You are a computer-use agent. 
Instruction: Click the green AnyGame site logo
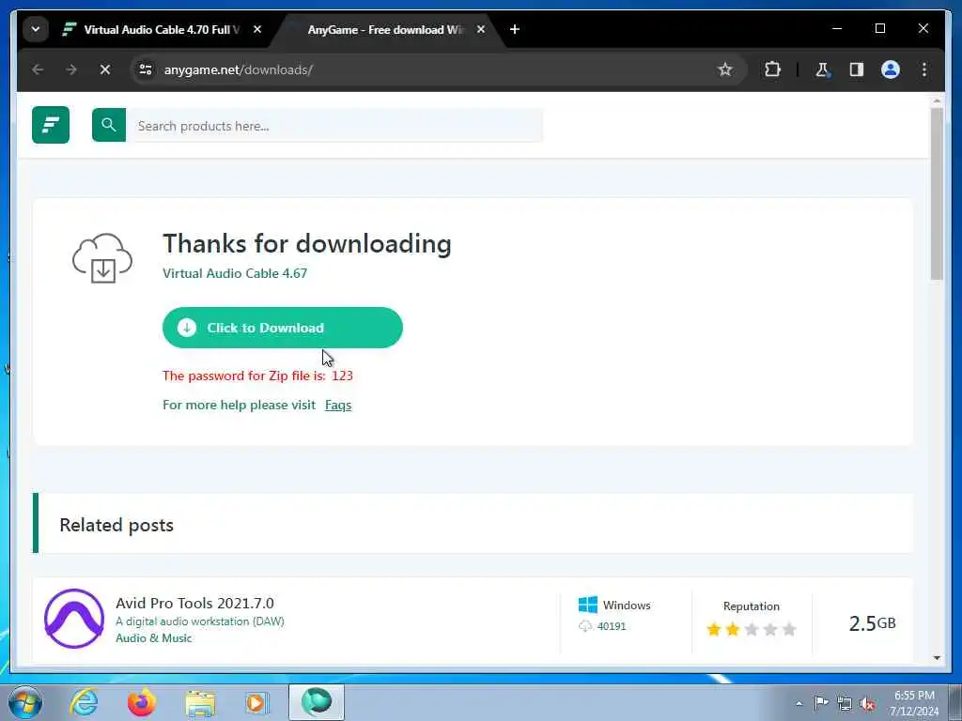[x=51, y=125]
